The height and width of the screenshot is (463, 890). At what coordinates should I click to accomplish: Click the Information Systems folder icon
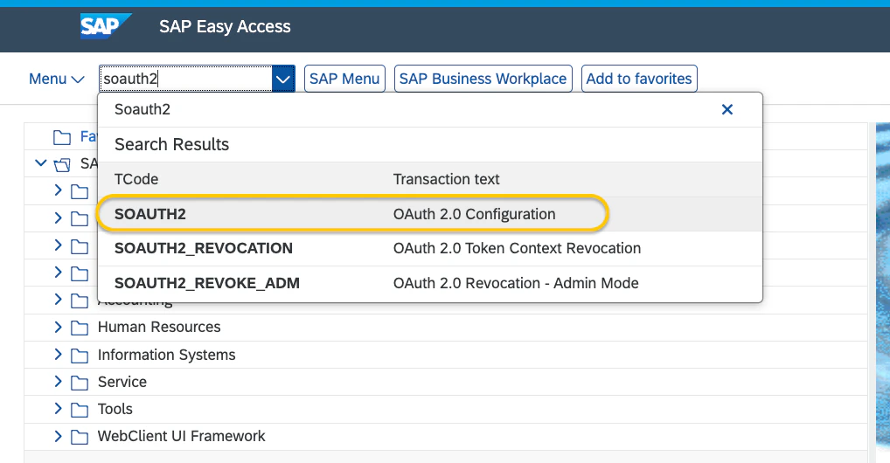coord(80,356)
